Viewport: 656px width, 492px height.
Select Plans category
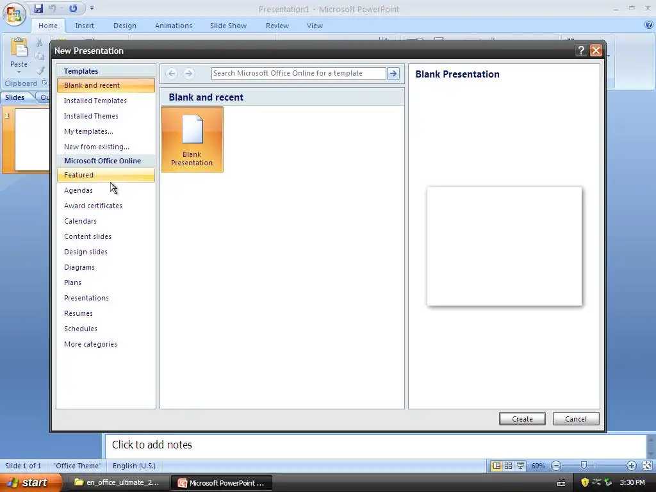tap(106, 283)
